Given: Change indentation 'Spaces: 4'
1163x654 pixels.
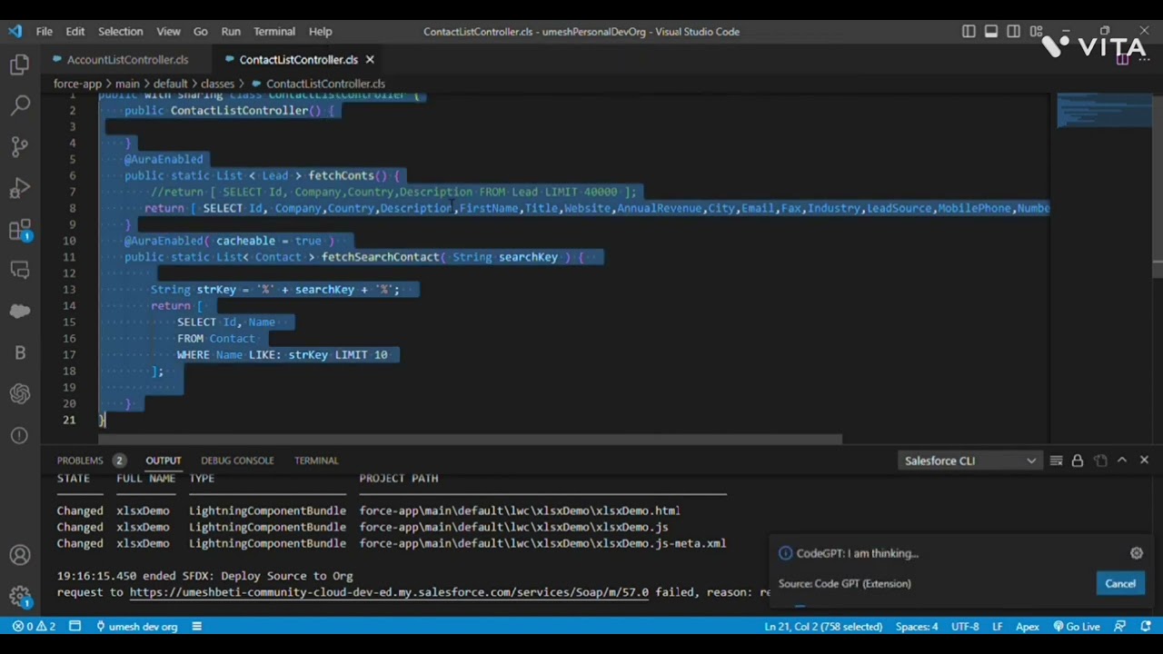Looking at the screenshot, I should click(x=917, y=627).
